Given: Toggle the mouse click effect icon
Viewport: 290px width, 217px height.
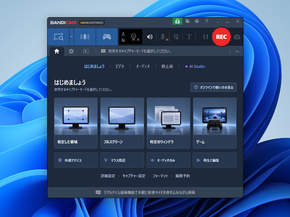Looking at the screenshot, I should 176,37.
